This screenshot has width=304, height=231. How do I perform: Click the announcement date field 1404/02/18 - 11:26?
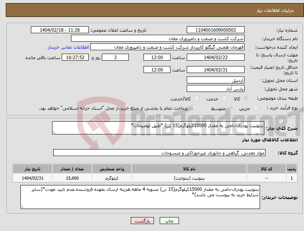(60, 30)
